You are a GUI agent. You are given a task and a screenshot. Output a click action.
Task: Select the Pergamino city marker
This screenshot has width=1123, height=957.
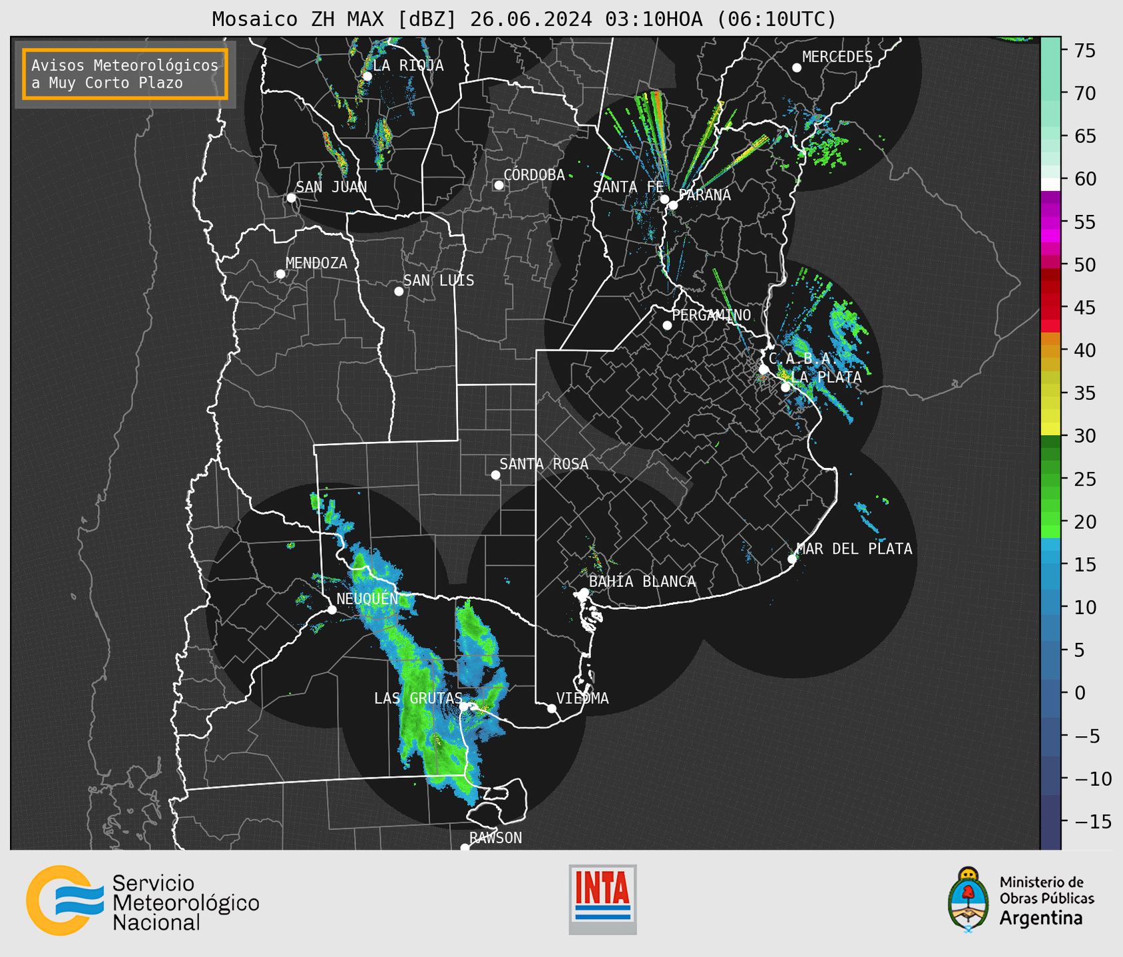coord(667,325)
